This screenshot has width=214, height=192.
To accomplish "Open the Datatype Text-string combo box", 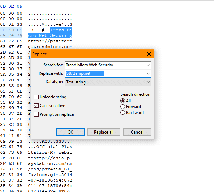I will pos(108,82).
